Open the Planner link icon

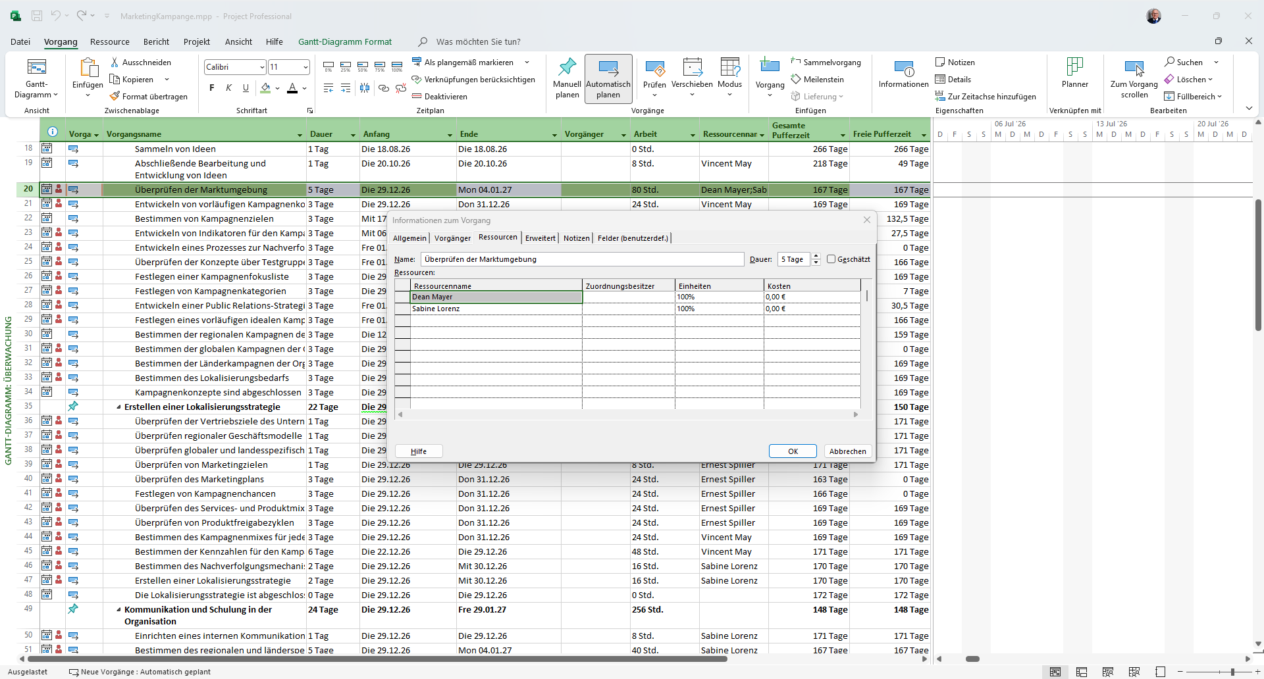[1075, 66]
